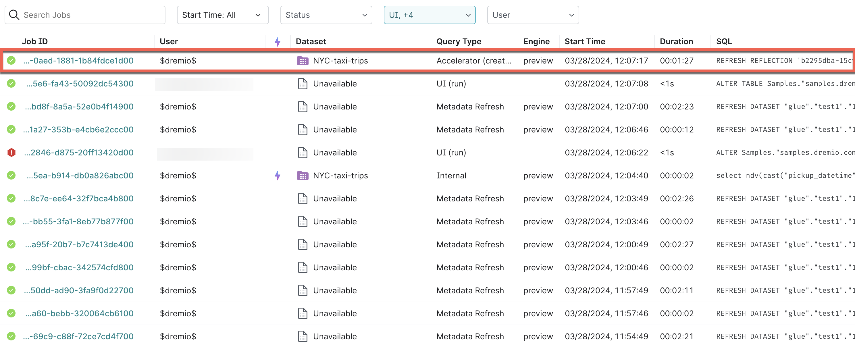The image size is (855, 343).
Task: Click the lightning bolt on the Internal query row
Action: click(278, 176)
